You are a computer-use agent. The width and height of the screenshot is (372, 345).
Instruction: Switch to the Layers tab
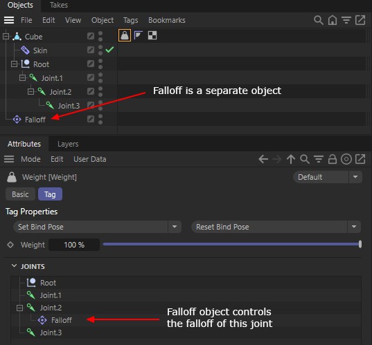[68, 144]
